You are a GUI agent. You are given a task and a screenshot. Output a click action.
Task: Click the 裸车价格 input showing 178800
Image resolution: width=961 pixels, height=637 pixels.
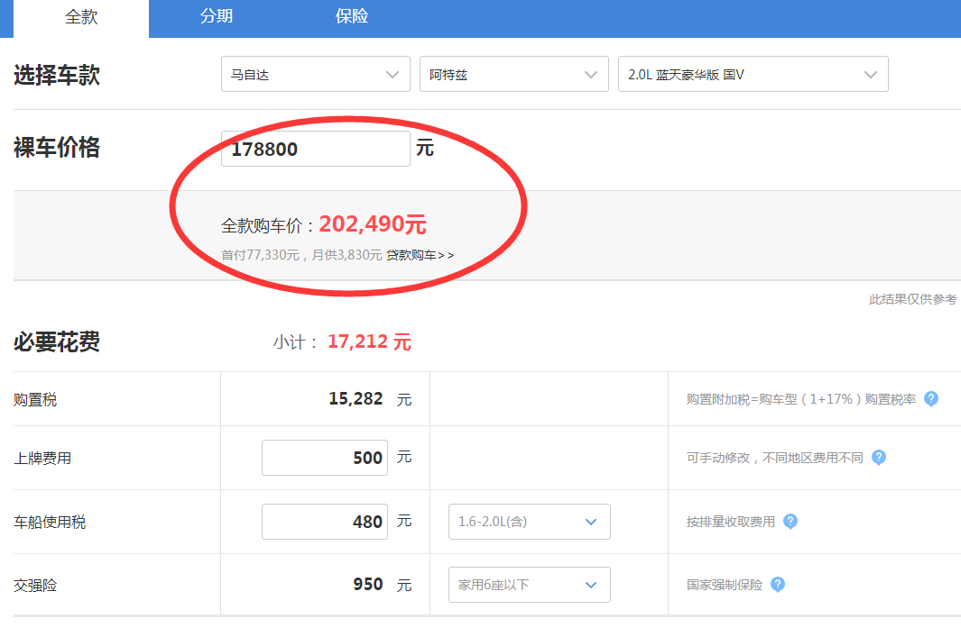[x=316, y=149]
